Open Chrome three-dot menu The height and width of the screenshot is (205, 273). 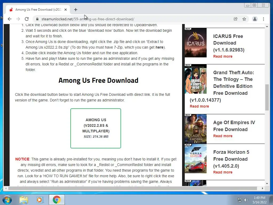(x=263, y=19)
